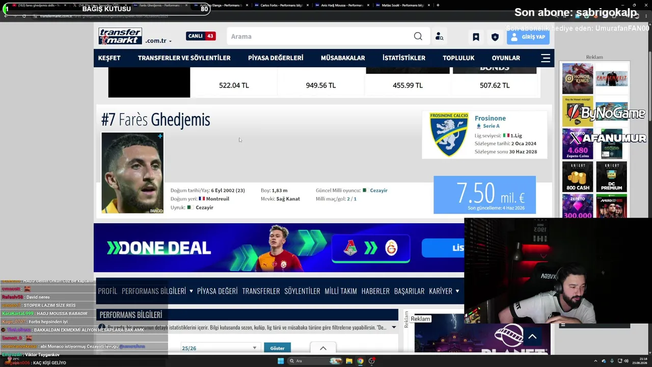Open the DC Premium Knight Online ad
This screenshot has width=652, height=367.
pyautogui.click(x=611, y=176)
